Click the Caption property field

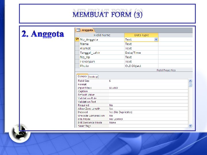tap(148, 91)
